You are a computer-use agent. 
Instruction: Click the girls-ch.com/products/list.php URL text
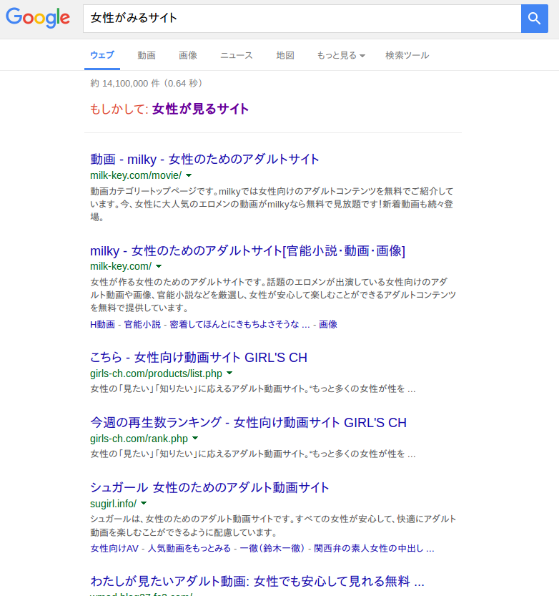pos(156,373)
